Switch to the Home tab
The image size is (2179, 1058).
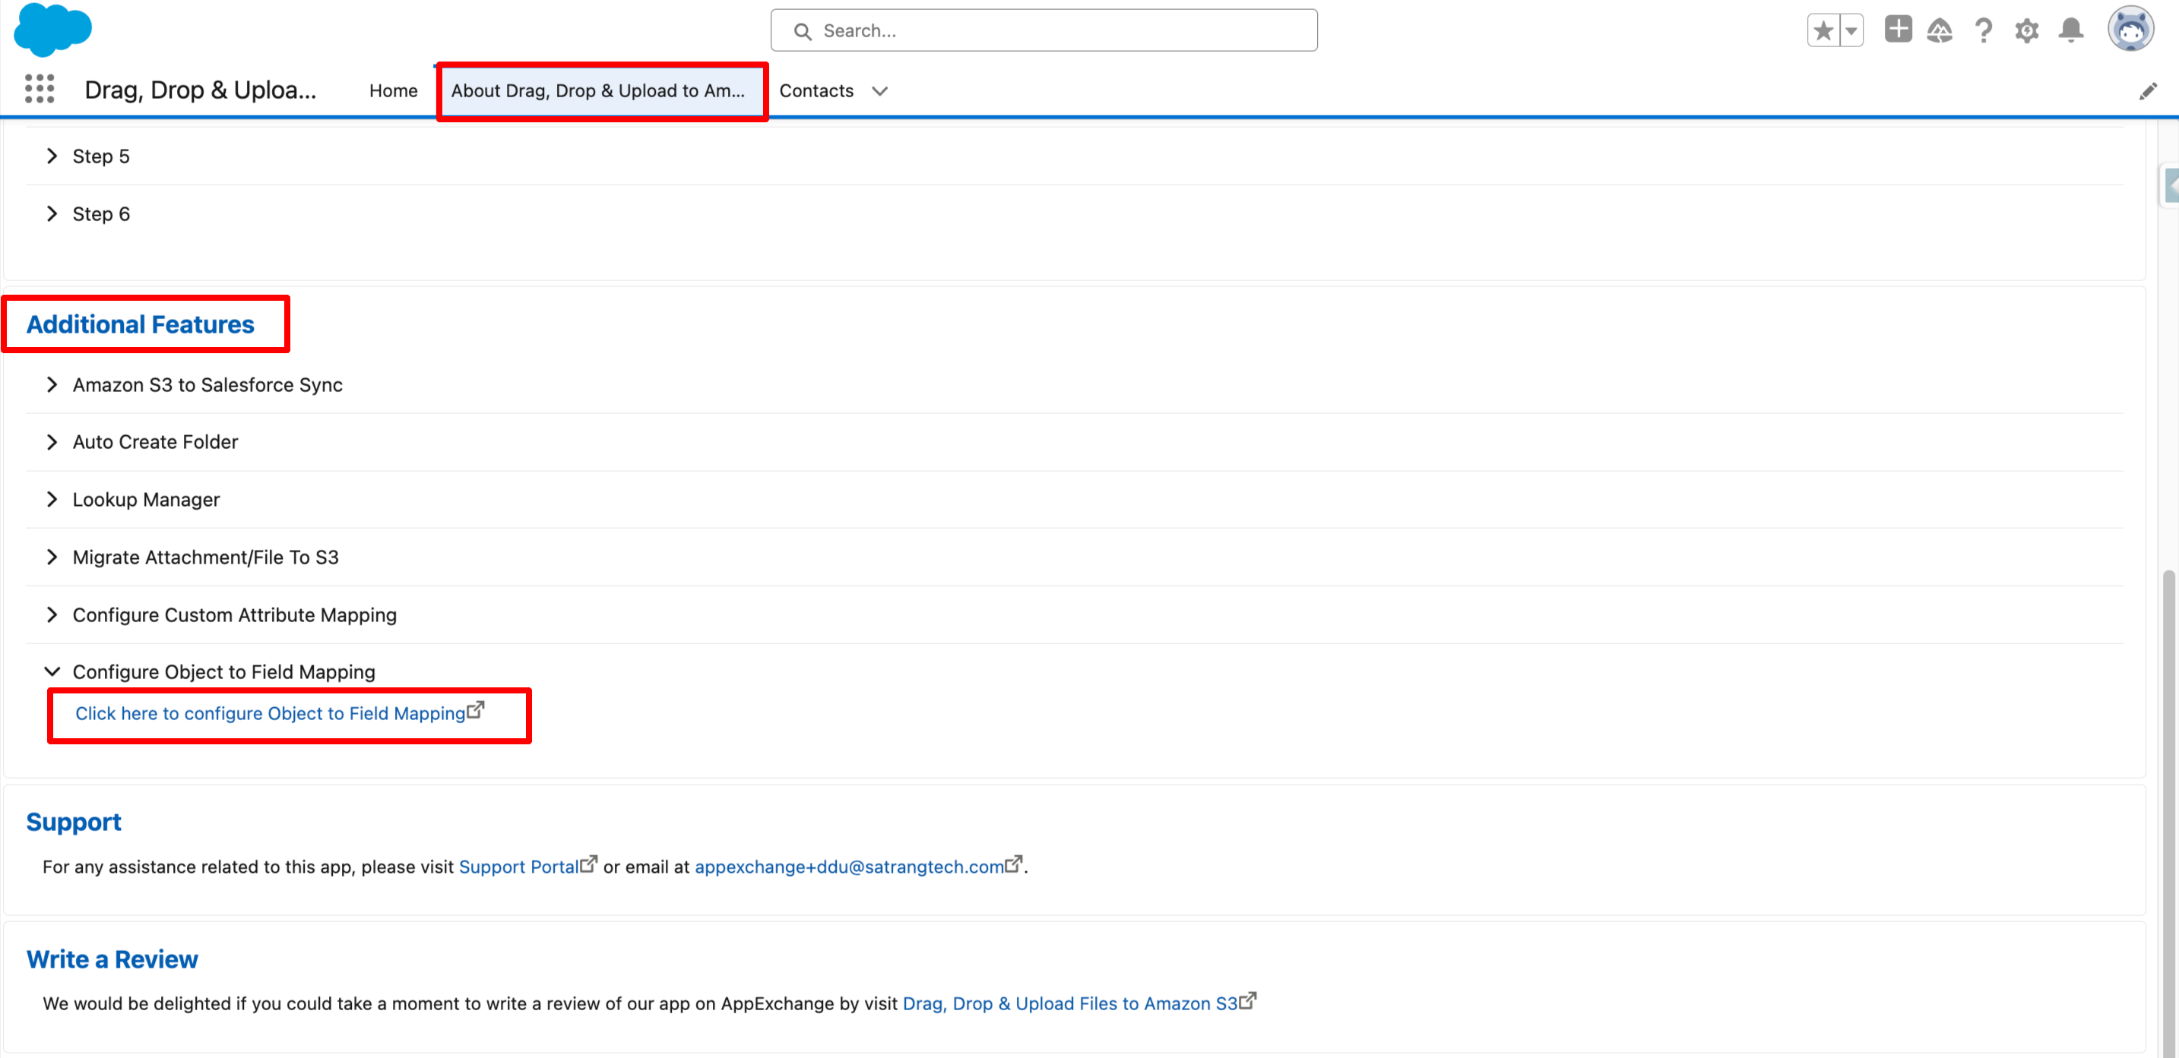394,91
